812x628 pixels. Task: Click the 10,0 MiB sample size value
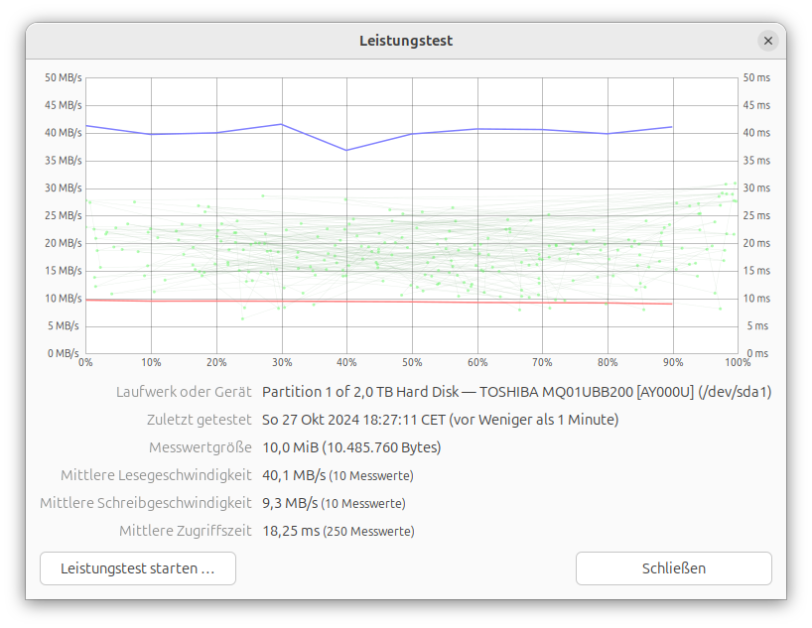click(x=351, y=447)
